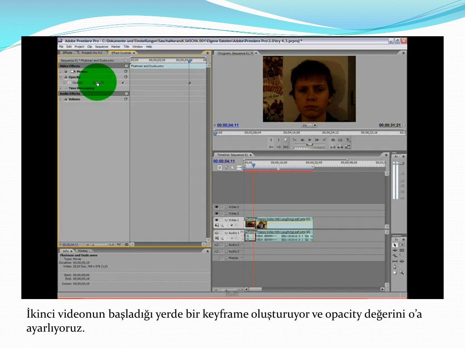The height and width of the screenshot is (348, 465).
Task: Hide the Video 2 track
Action: (217, 214)
